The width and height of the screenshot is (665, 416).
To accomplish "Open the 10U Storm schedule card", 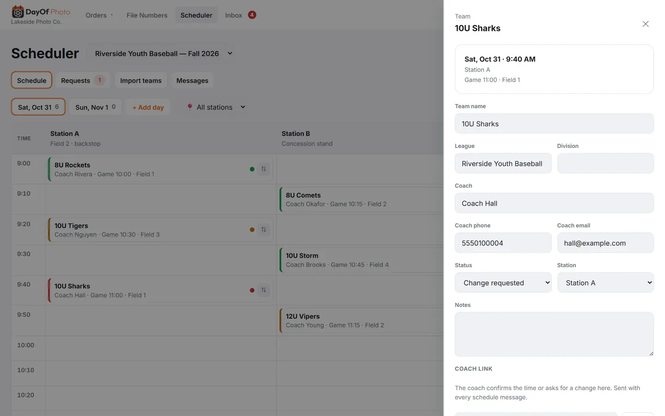I will coord(361,260).
